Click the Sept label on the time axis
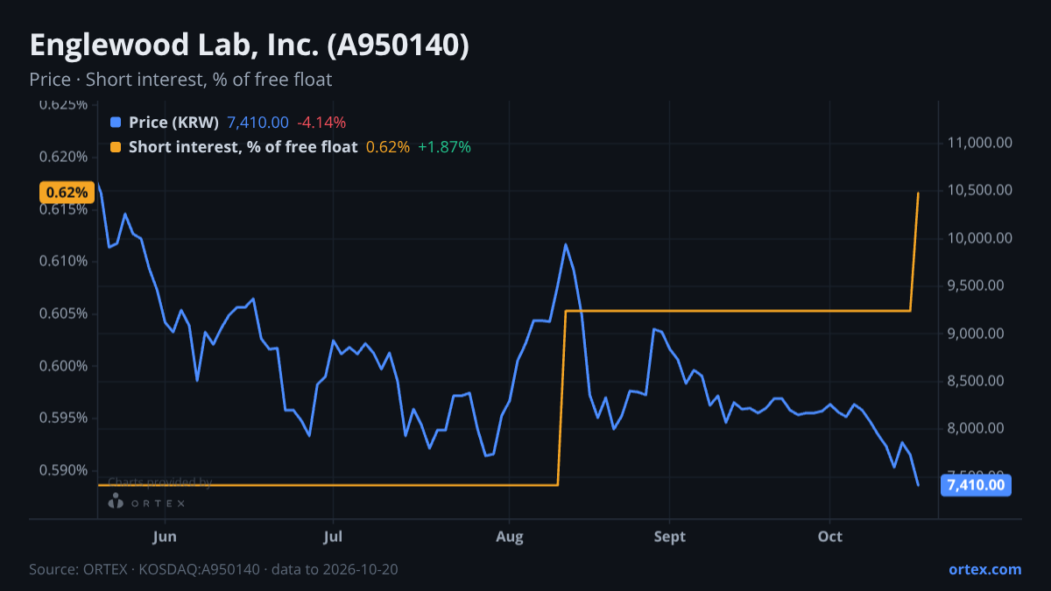The image size is (1051, 591). [x=669, y=537]
